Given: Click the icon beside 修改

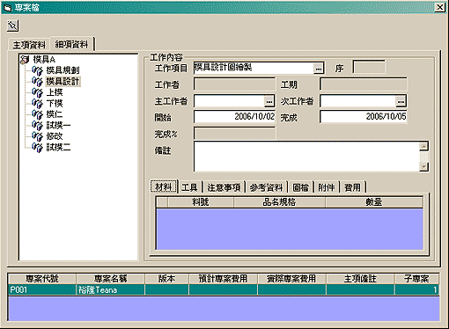Looking at the screenshot, I should (x=37, y=136).
